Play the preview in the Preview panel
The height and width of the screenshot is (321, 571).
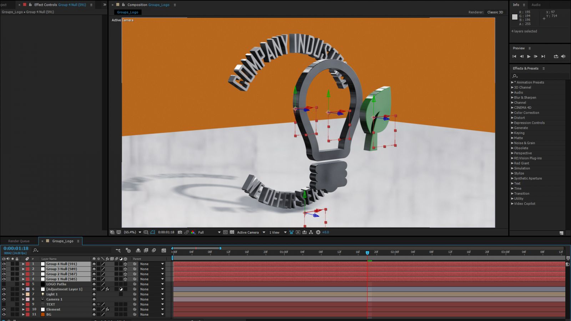tap(529, 56)
